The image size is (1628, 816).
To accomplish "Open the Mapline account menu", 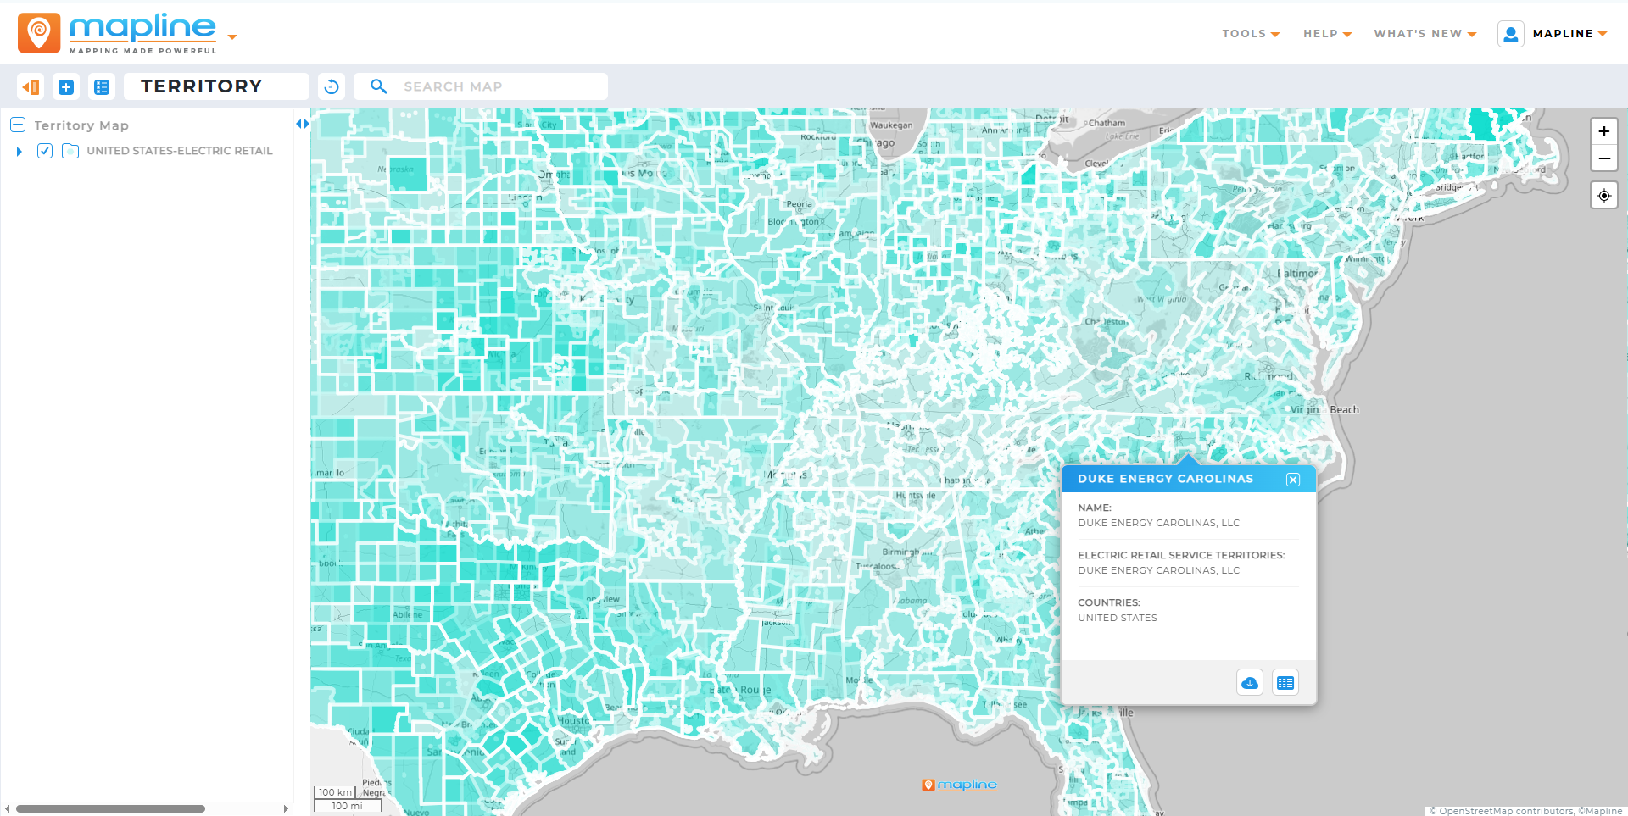I will click(1570, 34).
